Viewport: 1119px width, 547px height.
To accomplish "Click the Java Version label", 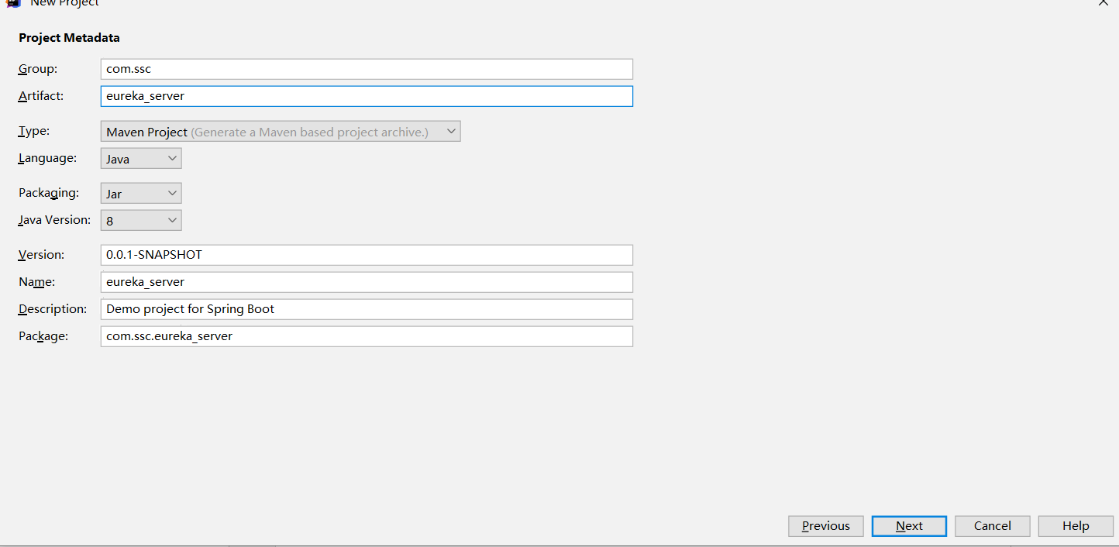I will click(x=54, y=220).
